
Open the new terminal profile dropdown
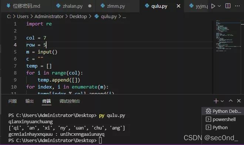point(222,101)
